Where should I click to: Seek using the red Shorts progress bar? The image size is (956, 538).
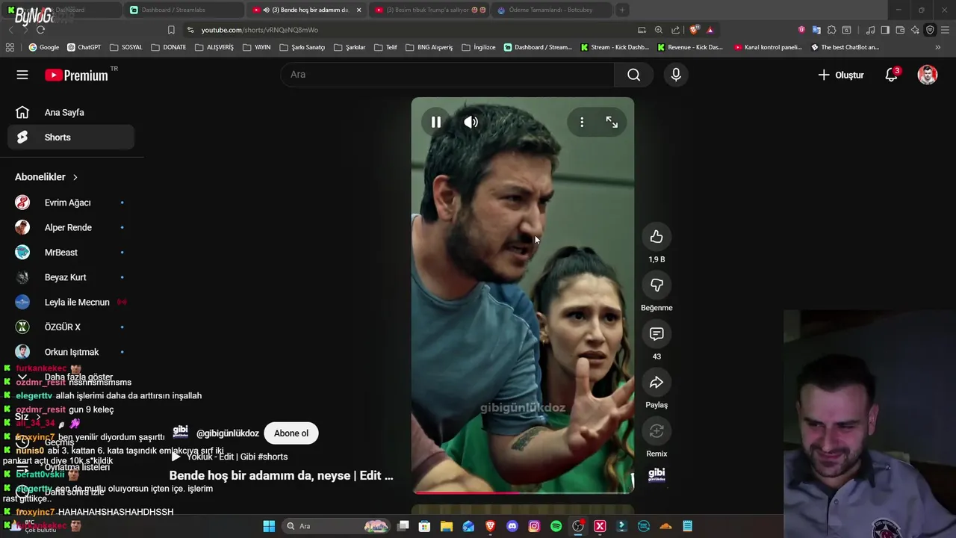click(523, 492)
